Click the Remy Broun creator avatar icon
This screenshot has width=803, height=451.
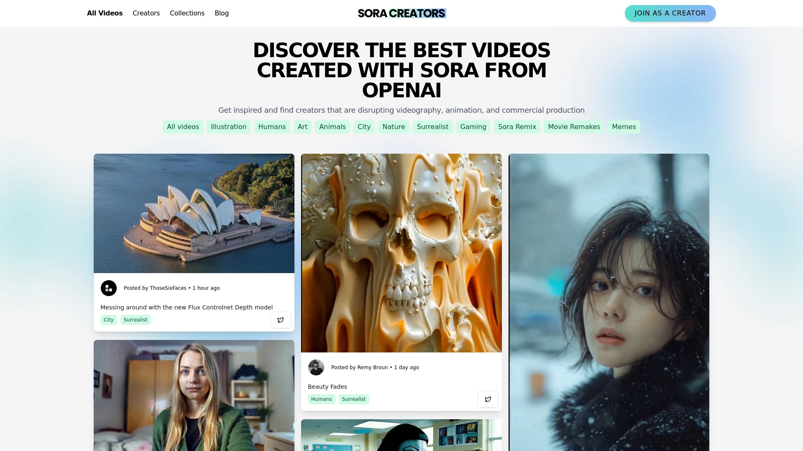tap(316, 367)
